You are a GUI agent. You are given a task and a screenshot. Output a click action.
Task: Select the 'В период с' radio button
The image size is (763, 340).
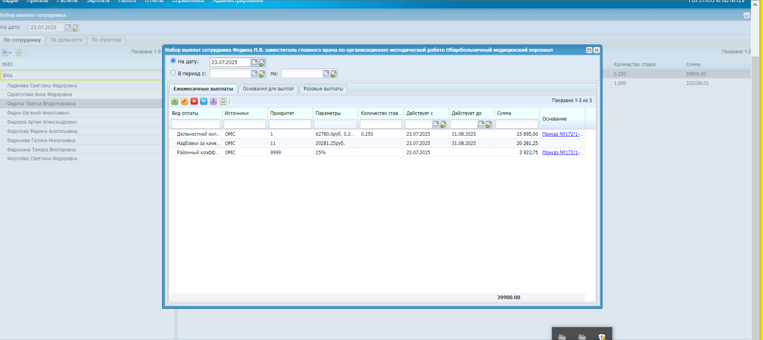coord(173,73)
